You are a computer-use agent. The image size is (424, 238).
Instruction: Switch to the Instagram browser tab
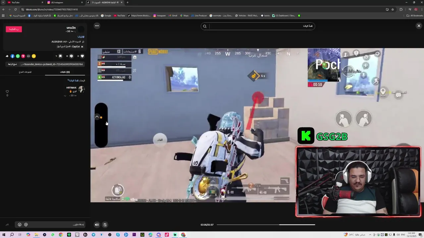pyautogui.click(x=65, y=2)
